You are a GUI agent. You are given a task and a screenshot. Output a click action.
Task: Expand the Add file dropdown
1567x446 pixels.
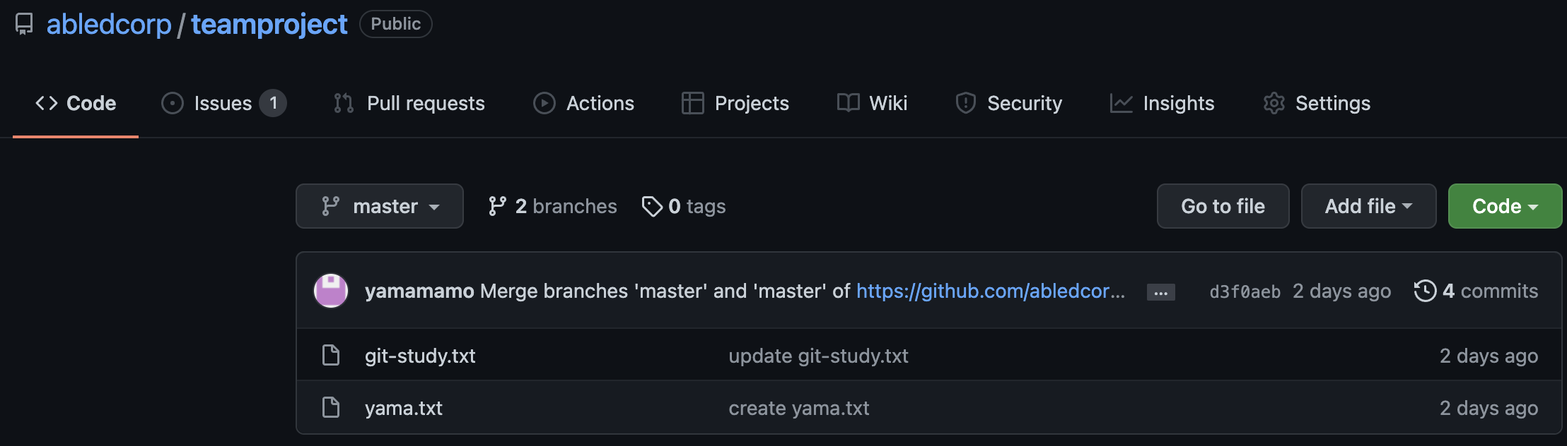point(1369,206)
